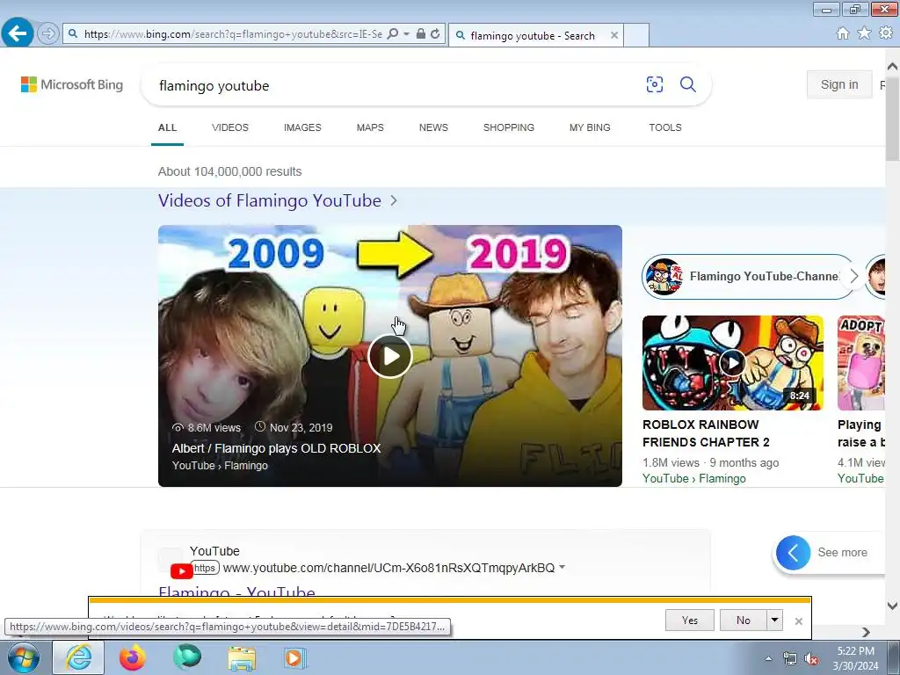Click the address bar search magnifier icon
This screenshot has width=900, height=675.
(393, 34)
